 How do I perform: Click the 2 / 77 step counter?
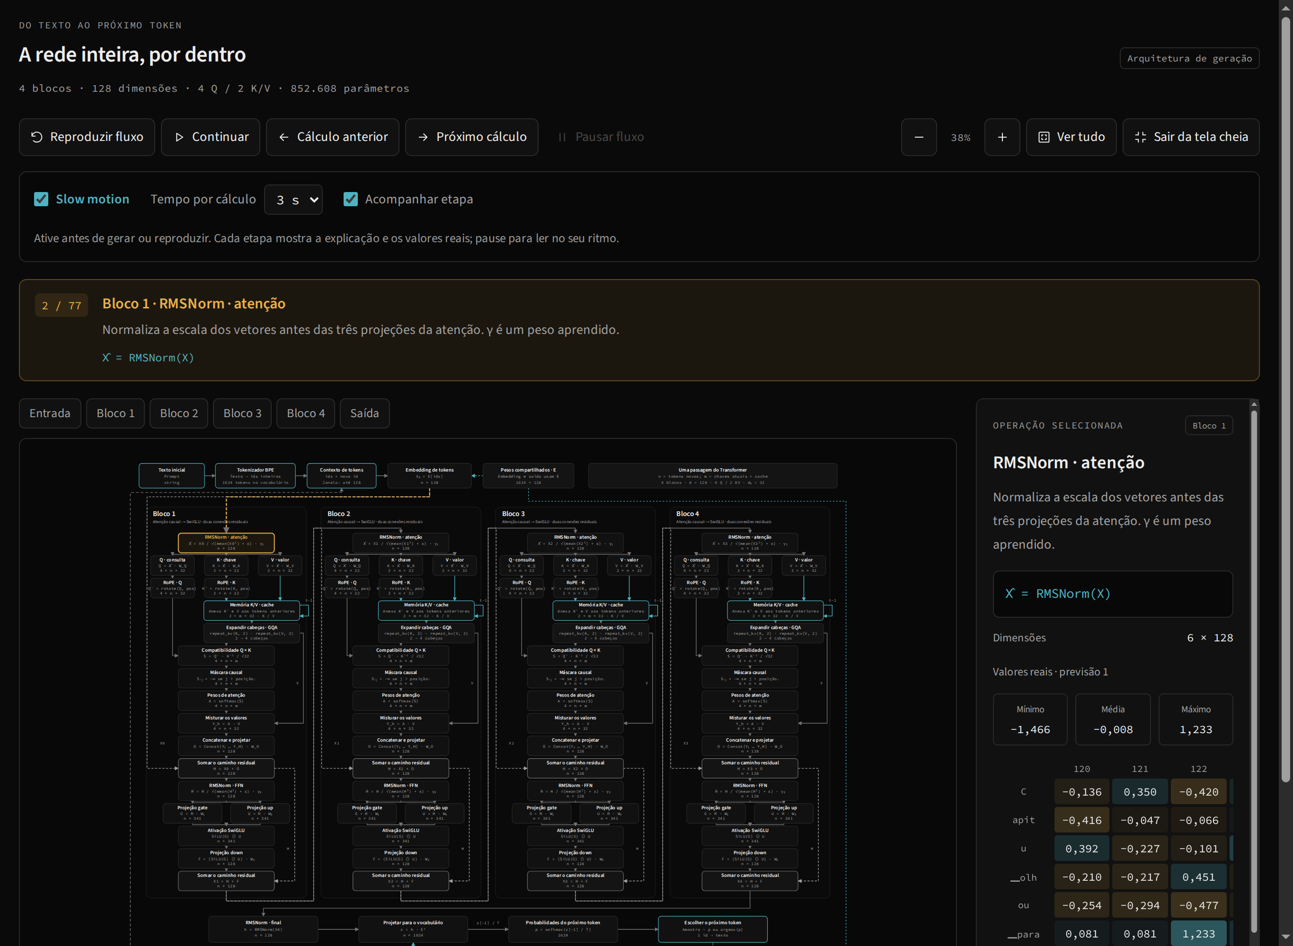point(62,306)
